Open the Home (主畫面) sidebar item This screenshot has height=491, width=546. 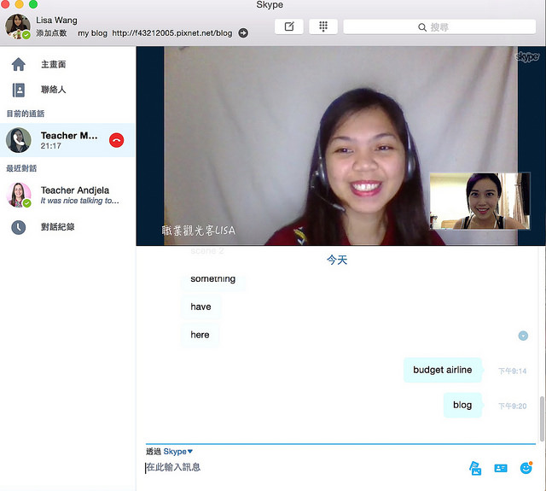point(52,64)
